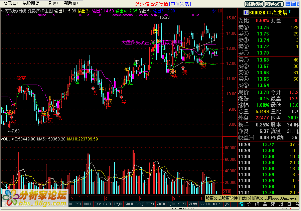Switch to the 势 tab in quote panel

point(273,204)
